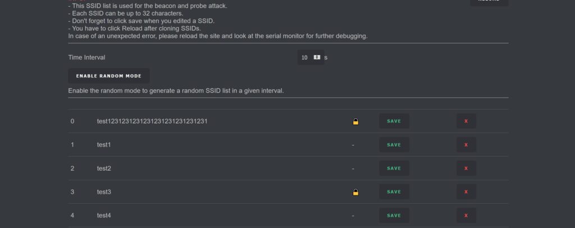The image size is (575, 228).
Task: Save the test3 SSID
Action: point(394,191)
